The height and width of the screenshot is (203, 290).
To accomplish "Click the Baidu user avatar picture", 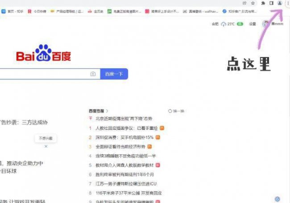I will (x=266, y=24).
